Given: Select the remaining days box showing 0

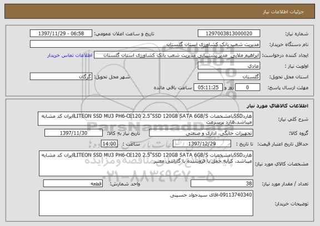Looking at the screenshot, I should [248, 87].
